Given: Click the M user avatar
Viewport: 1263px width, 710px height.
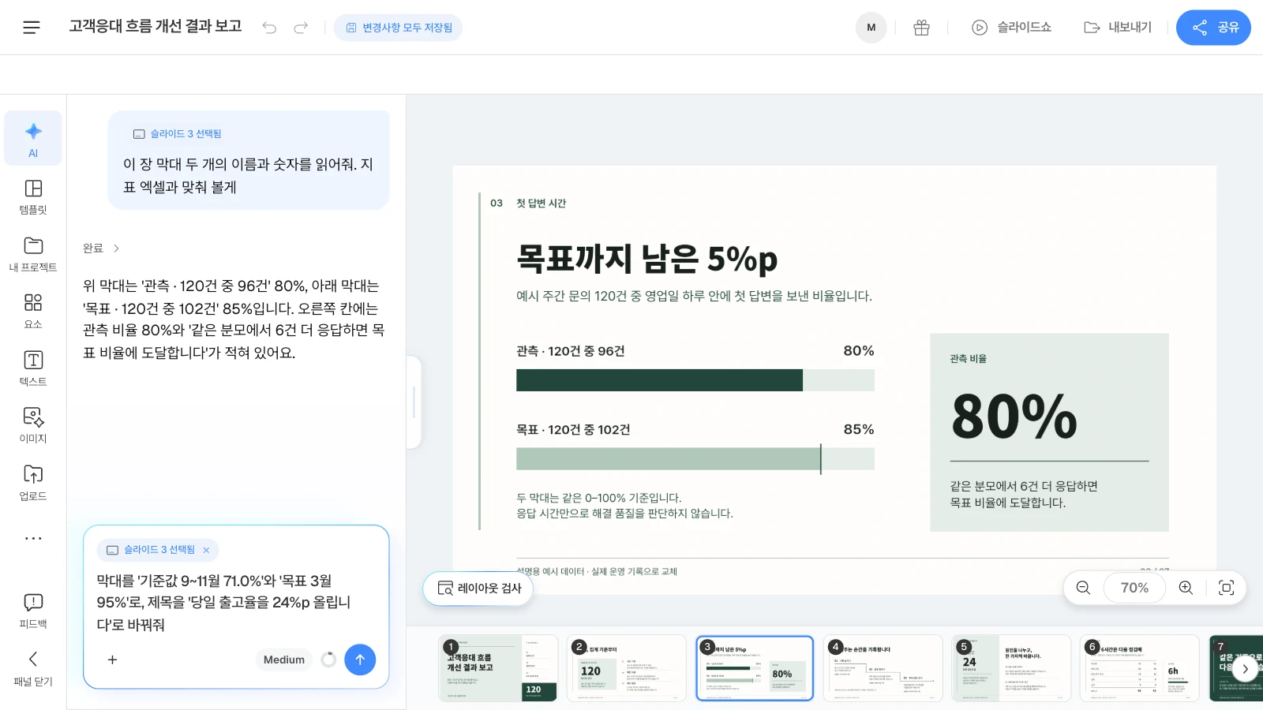Looking at the screenshot, I should tap(871, 28).
